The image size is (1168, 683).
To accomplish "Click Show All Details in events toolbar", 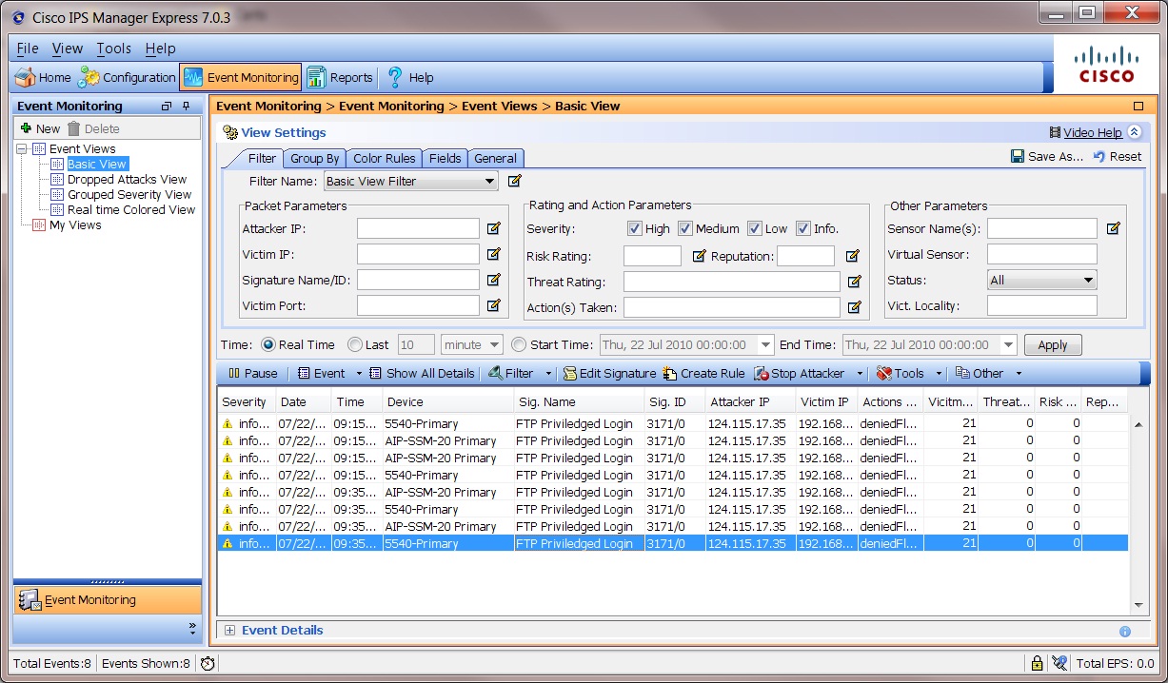I will [422, 374].
